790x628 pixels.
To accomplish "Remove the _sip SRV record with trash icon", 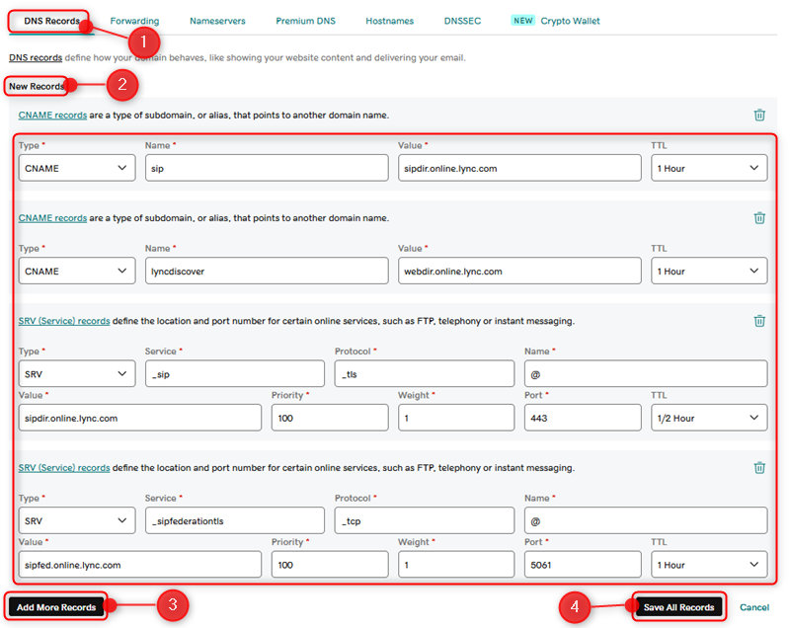I will (x=759, y=321).
